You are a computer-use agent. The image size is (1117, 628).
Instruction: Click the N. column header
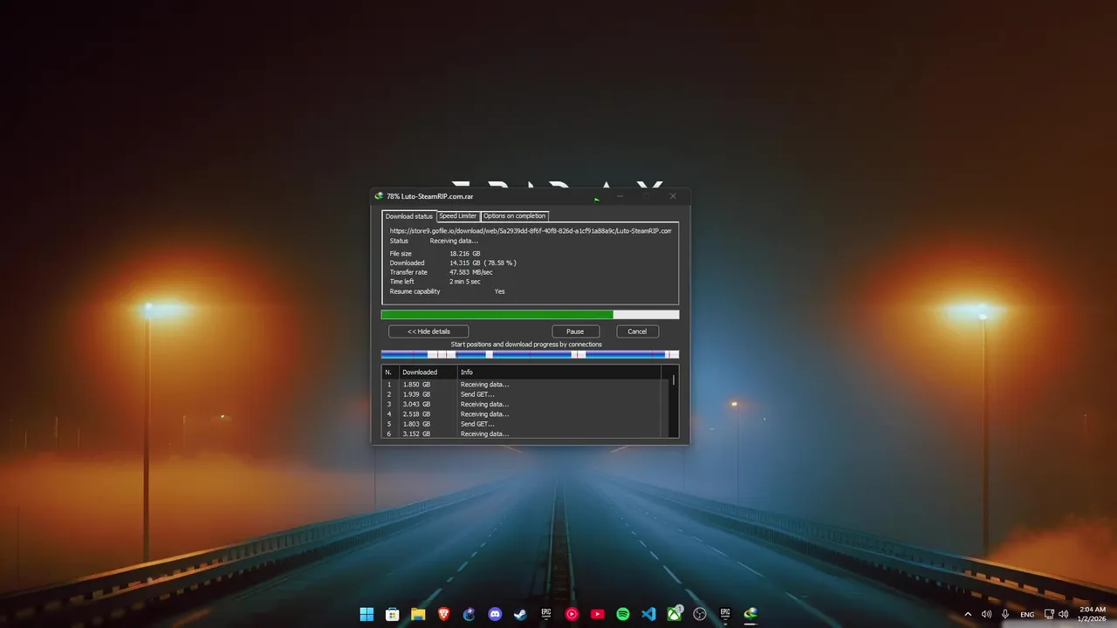point(390,372)
